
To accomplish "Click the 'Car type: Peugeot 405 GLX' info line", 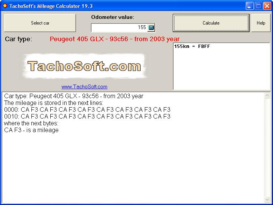I will click(74, 96).
